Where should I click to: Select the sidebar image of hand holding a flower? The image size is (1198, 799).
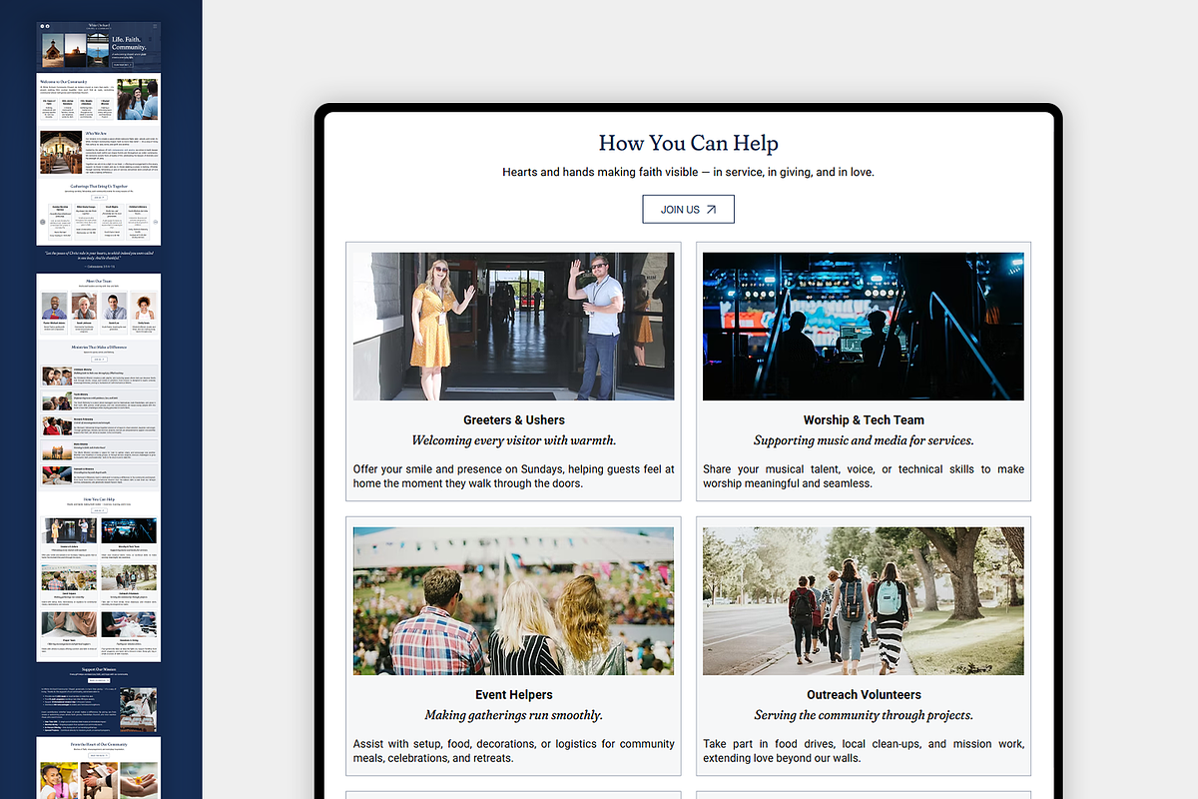pos(139,780)
